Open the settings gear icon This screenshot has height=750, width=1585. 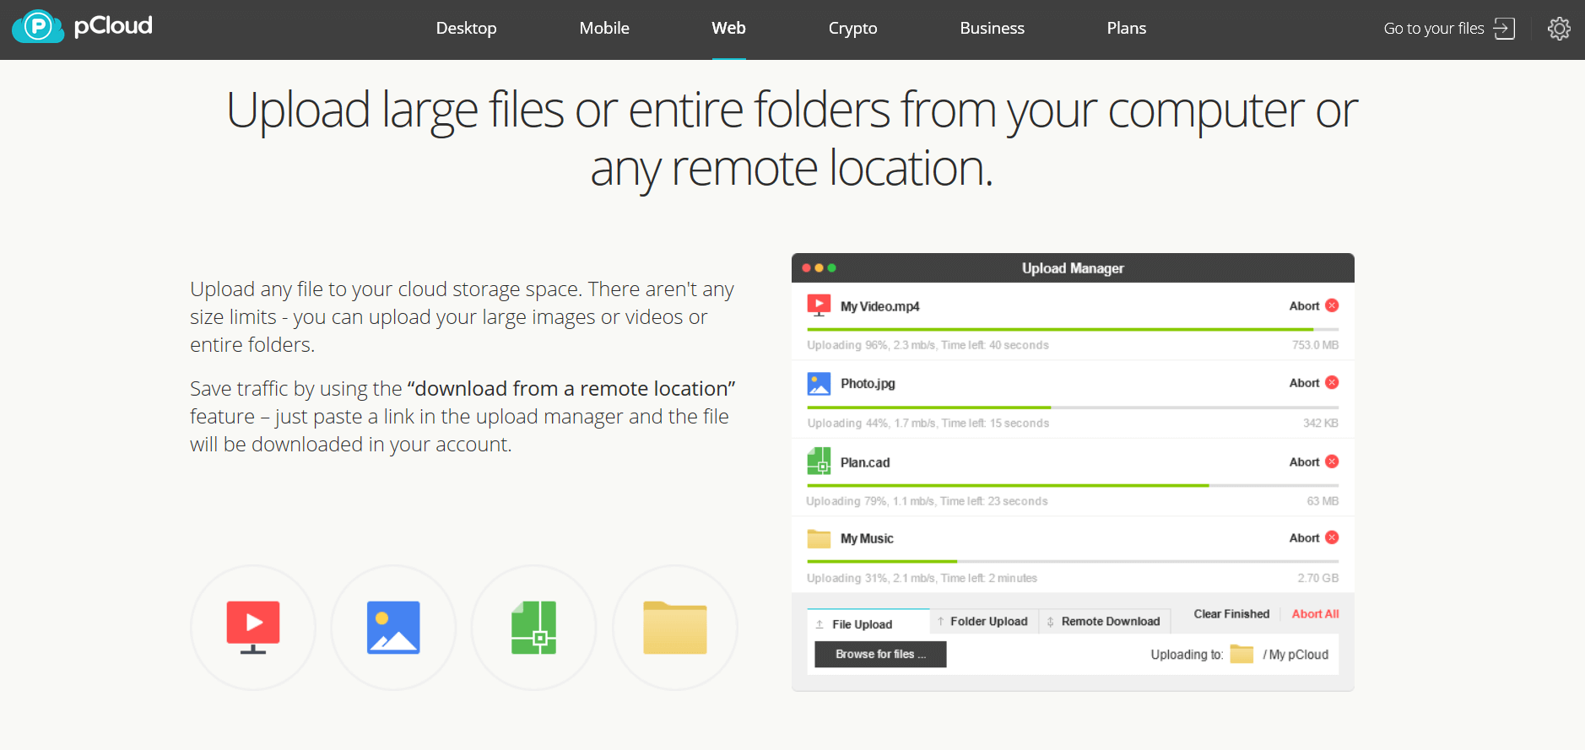(x=1559, y=29)
